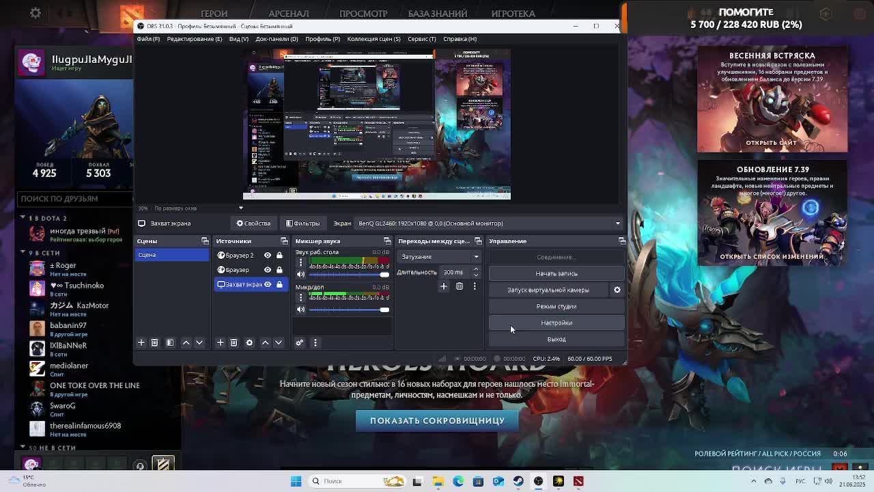Open OBS Настройки button
The height and width of the screenshot is (492, 874).
pyautogui.click(x=556, y=323)
